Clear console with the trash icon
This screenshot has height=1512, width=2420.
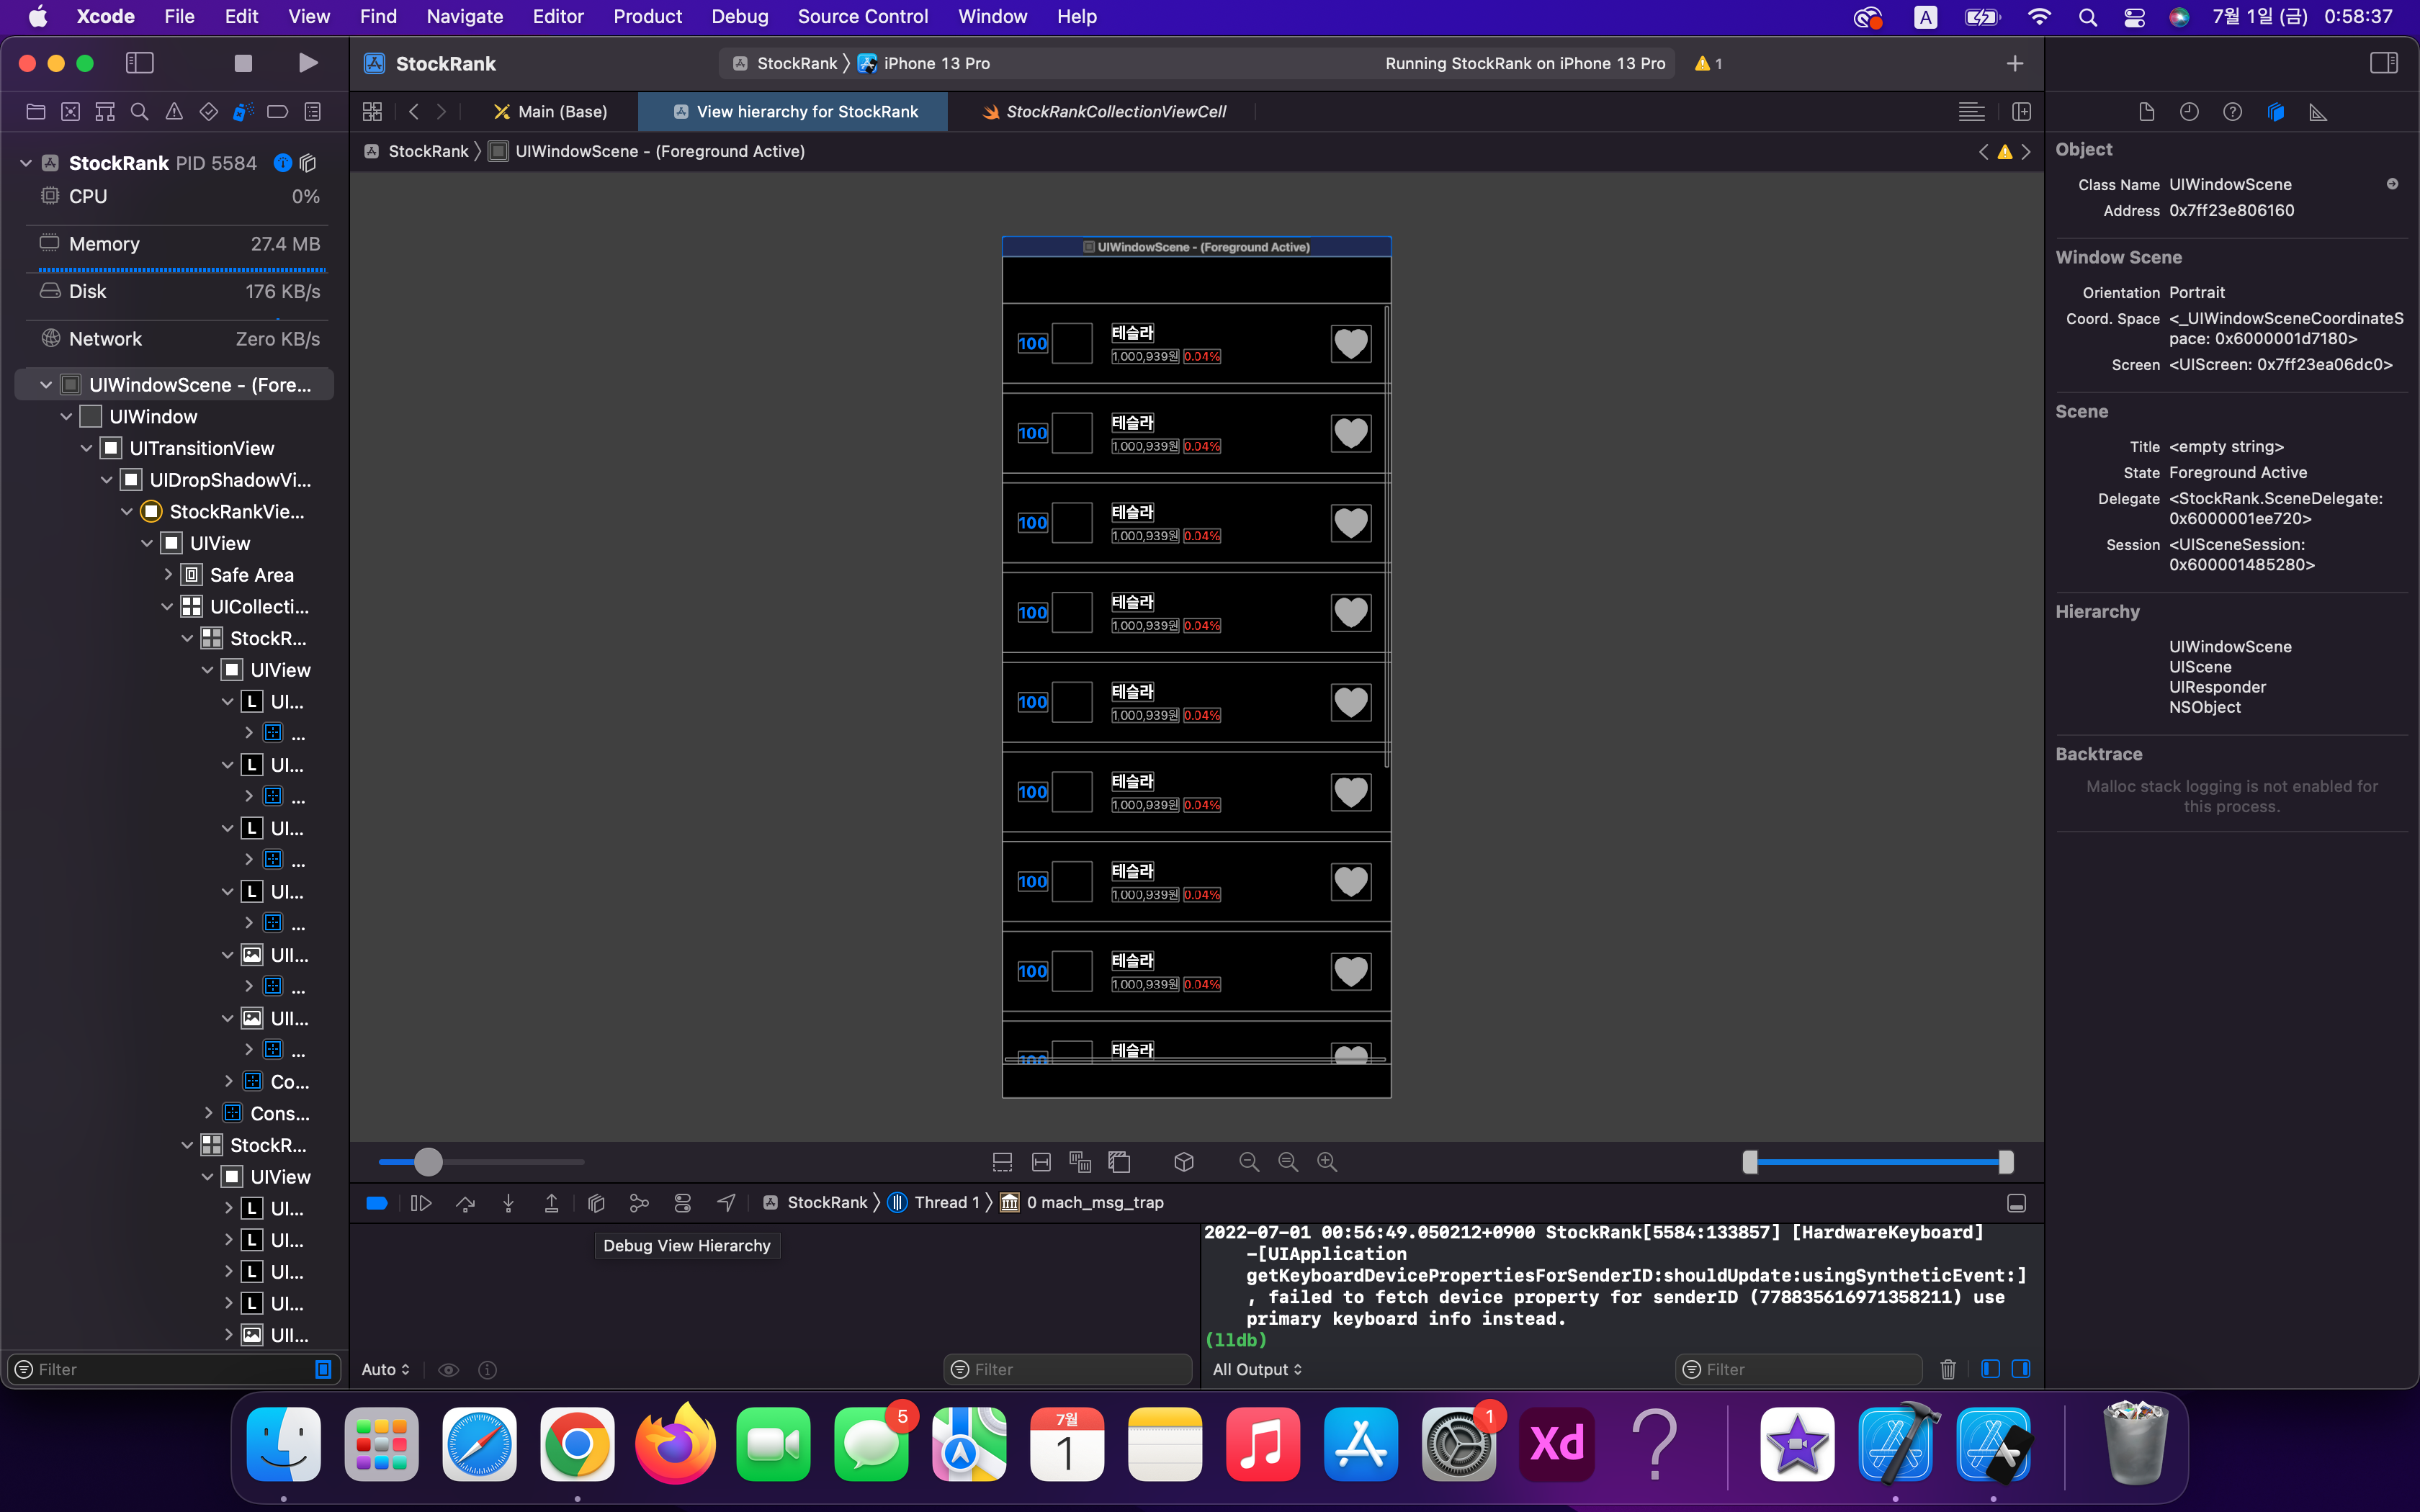(x=1948, y=1369)
